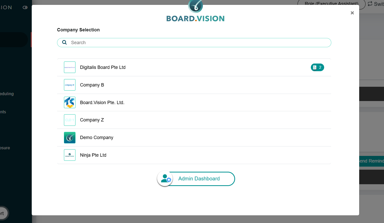Select Ninja Pte Ltd company
This screenshot has width=384, height=223.
click(194, 155)
